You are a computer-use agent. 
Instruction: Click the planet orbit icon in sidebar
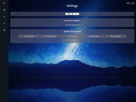click(4, 10)
